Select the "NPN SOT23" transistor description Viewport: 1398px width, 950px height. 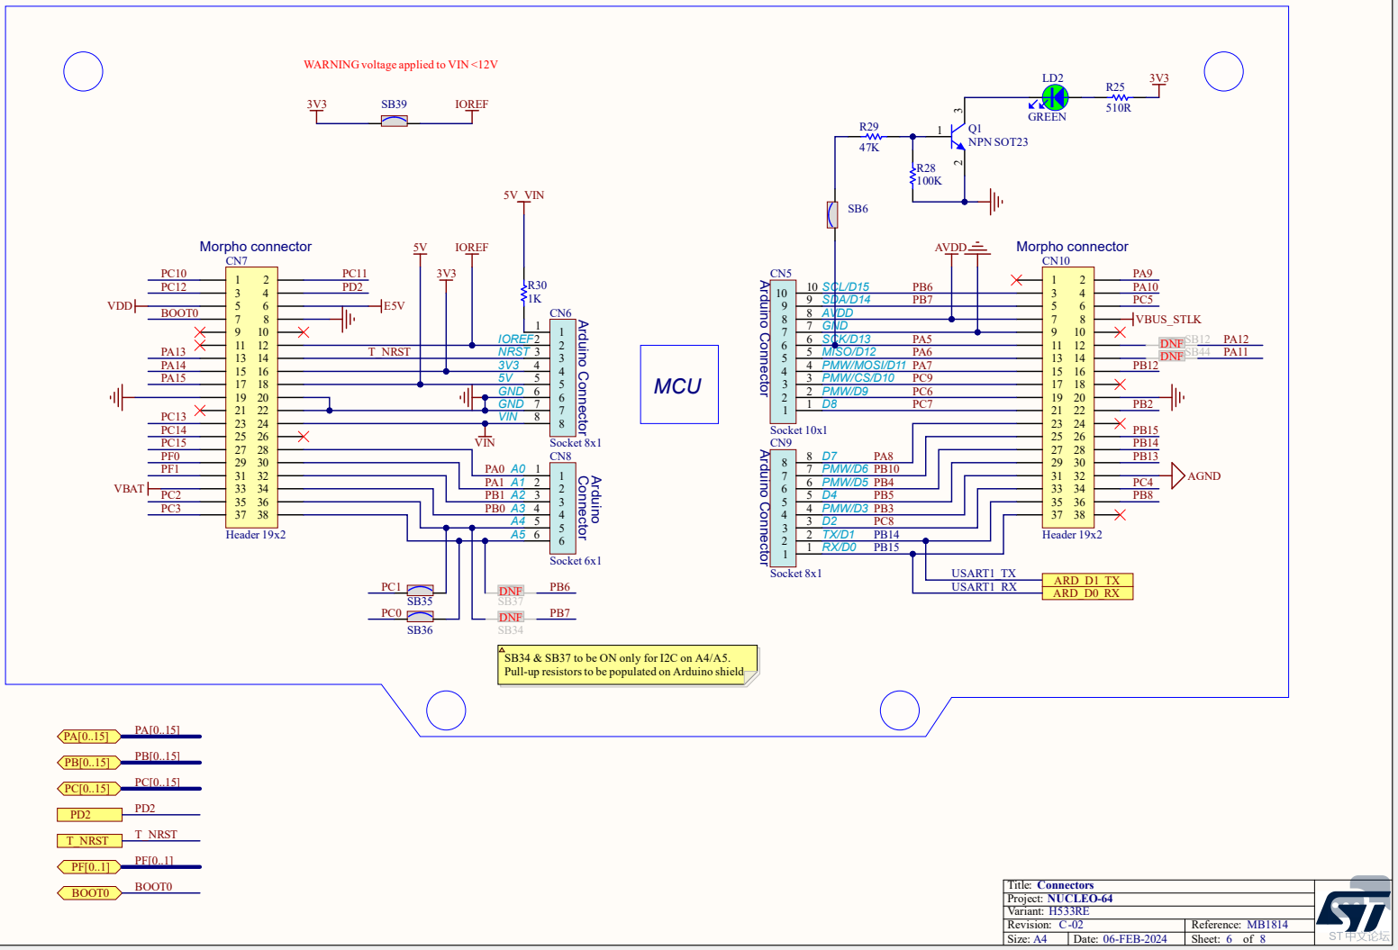coord(998,142)
